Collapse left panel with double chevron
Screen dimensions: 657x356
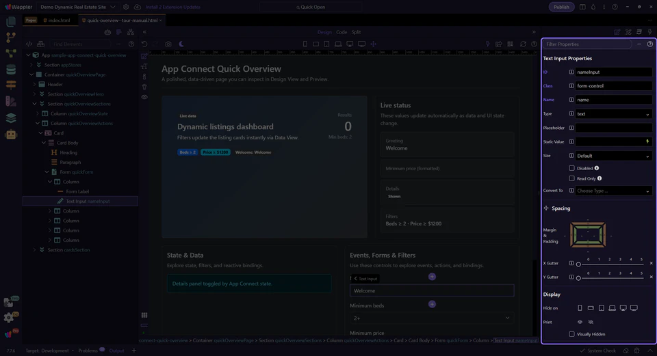(x=144, y=32)
